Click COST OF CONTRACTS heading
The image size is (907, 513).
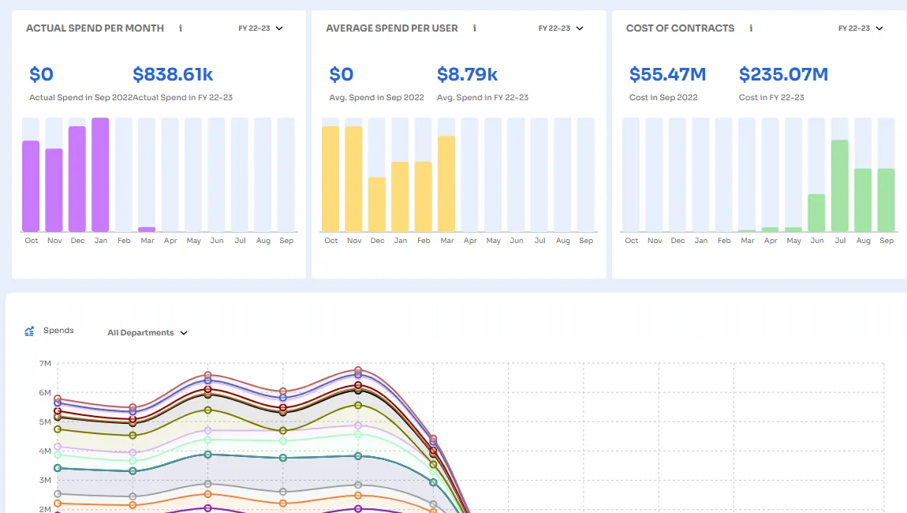pos(680,28)
